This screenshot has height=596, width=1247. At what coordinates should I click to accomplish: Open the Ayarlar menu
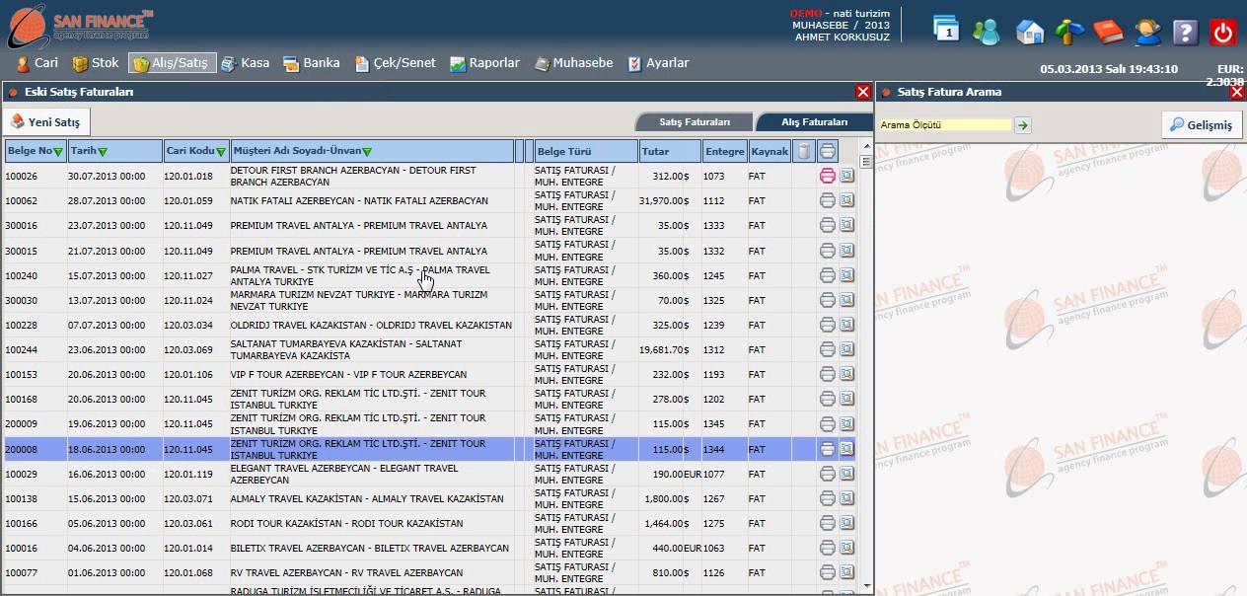point(658,62)
